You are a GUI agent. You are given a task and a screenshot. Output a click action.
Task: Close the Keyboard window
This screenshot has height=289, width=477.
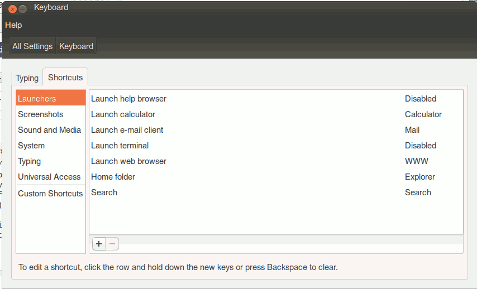pyautogui.click(x=12, y=9)
